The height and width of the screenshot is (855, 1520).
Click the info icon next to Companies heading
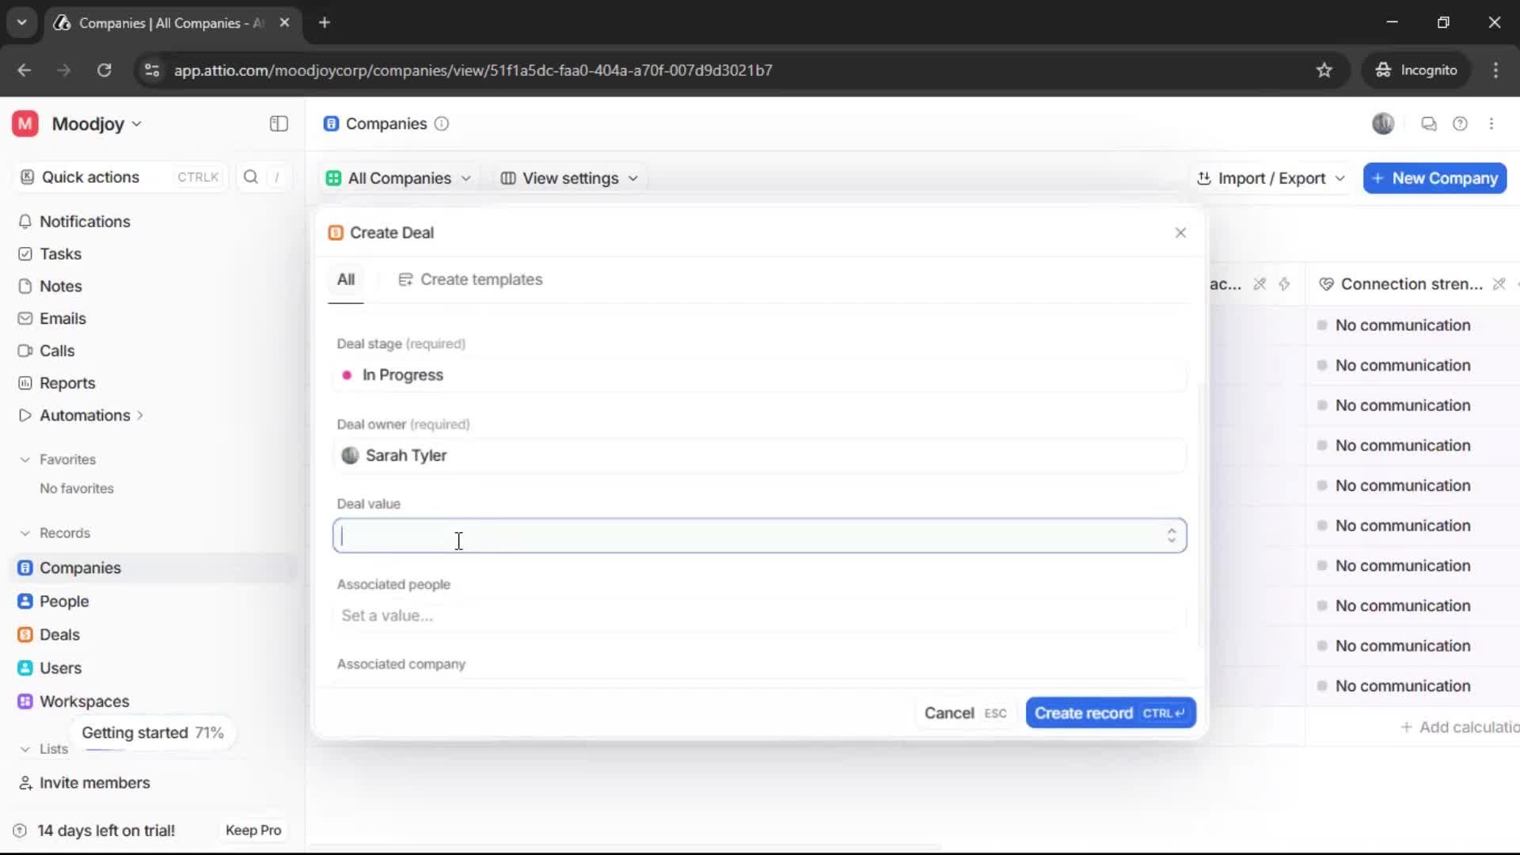(x=442, y=124)
